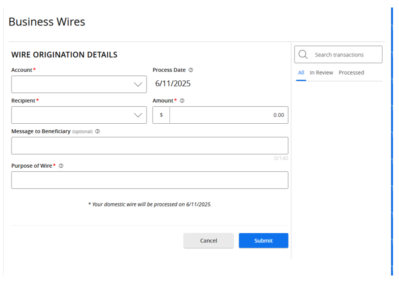Click the 6/11/2025 process date value
The image size is (399, 281).
(173, 83)
